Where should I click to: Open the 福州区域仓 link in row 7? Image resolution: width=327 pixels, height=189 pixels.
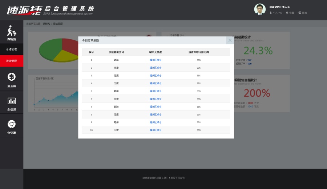tap(156, 107)
